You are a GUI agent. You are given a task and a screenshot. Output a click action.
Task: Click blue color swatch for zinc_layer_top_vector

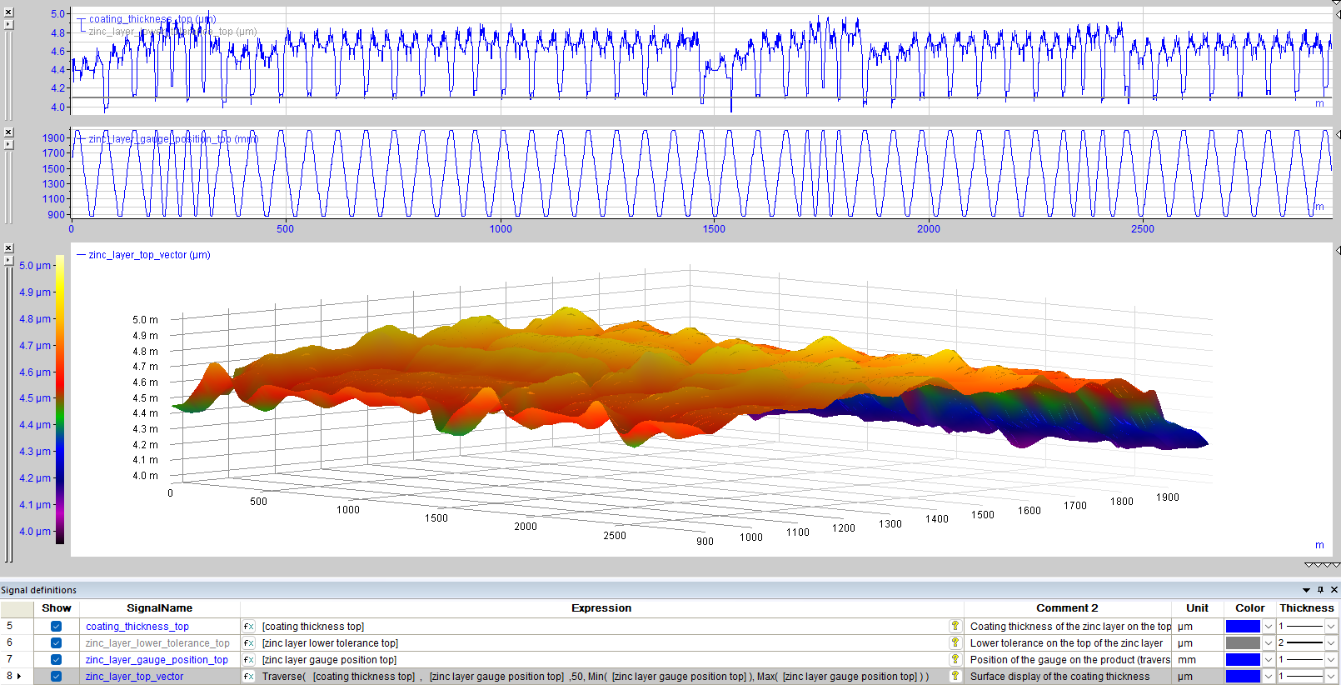(1243, 677)
